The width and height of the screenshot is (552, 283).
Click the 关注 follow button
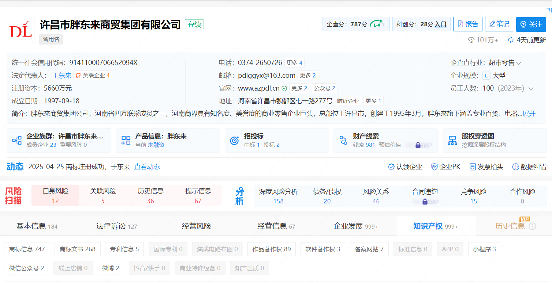(x=531, y=24)
